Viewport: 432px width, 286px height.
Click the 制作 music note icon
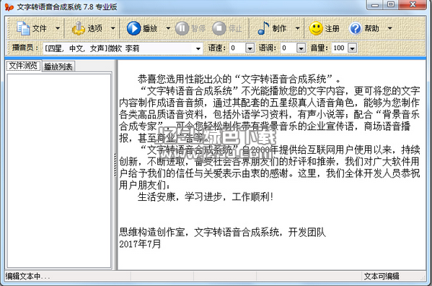pos(263,28)
